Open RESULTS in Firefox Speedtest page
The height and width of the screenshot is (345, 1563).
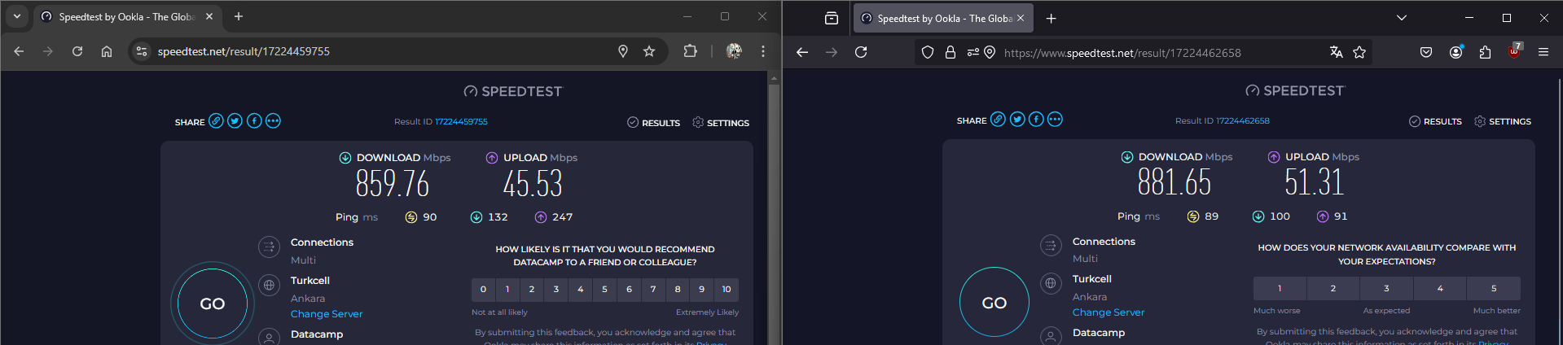[x=1435, y=121]
